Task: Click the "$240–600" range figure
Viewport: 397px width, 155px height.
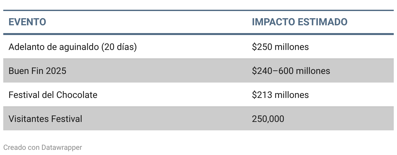Action: pyautogui.click(x=271, y=71)
